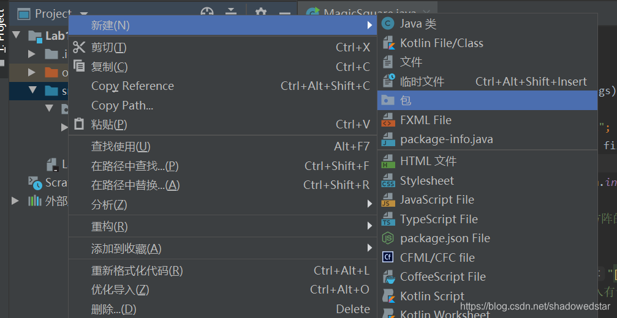
Task: Click the package-info.java icon
Action: click(x=388, y=139)
